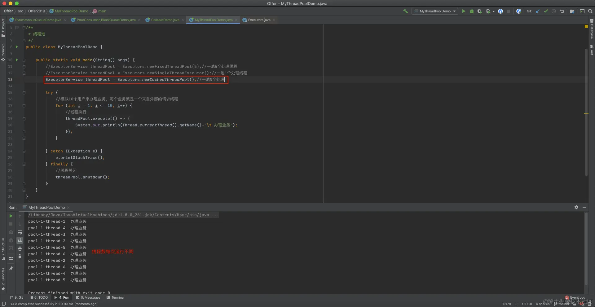Click the Search Everywhere magnifier icon
This screenshot has width=595, height=307.
590,11
